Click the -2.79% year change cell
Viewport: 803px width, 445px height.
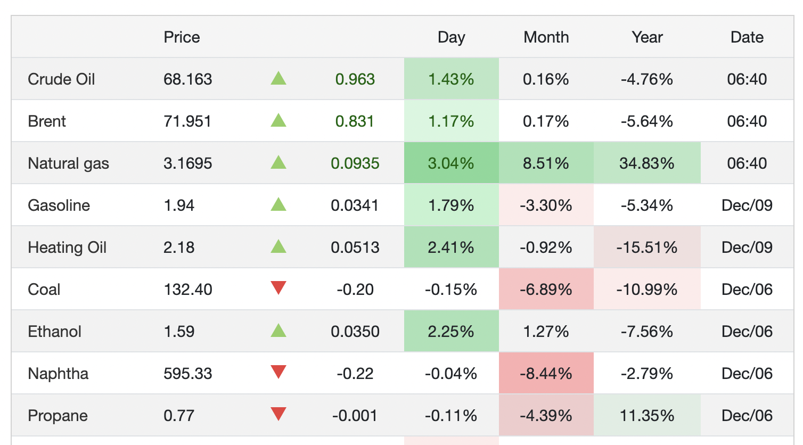tap(647, 373)
